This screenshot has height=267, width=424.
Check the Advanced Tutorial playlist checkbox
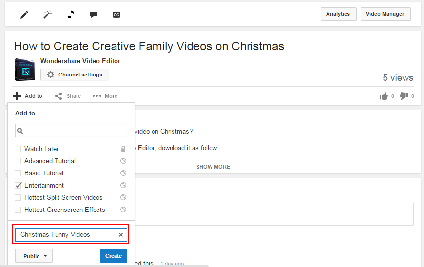point(18,161)
